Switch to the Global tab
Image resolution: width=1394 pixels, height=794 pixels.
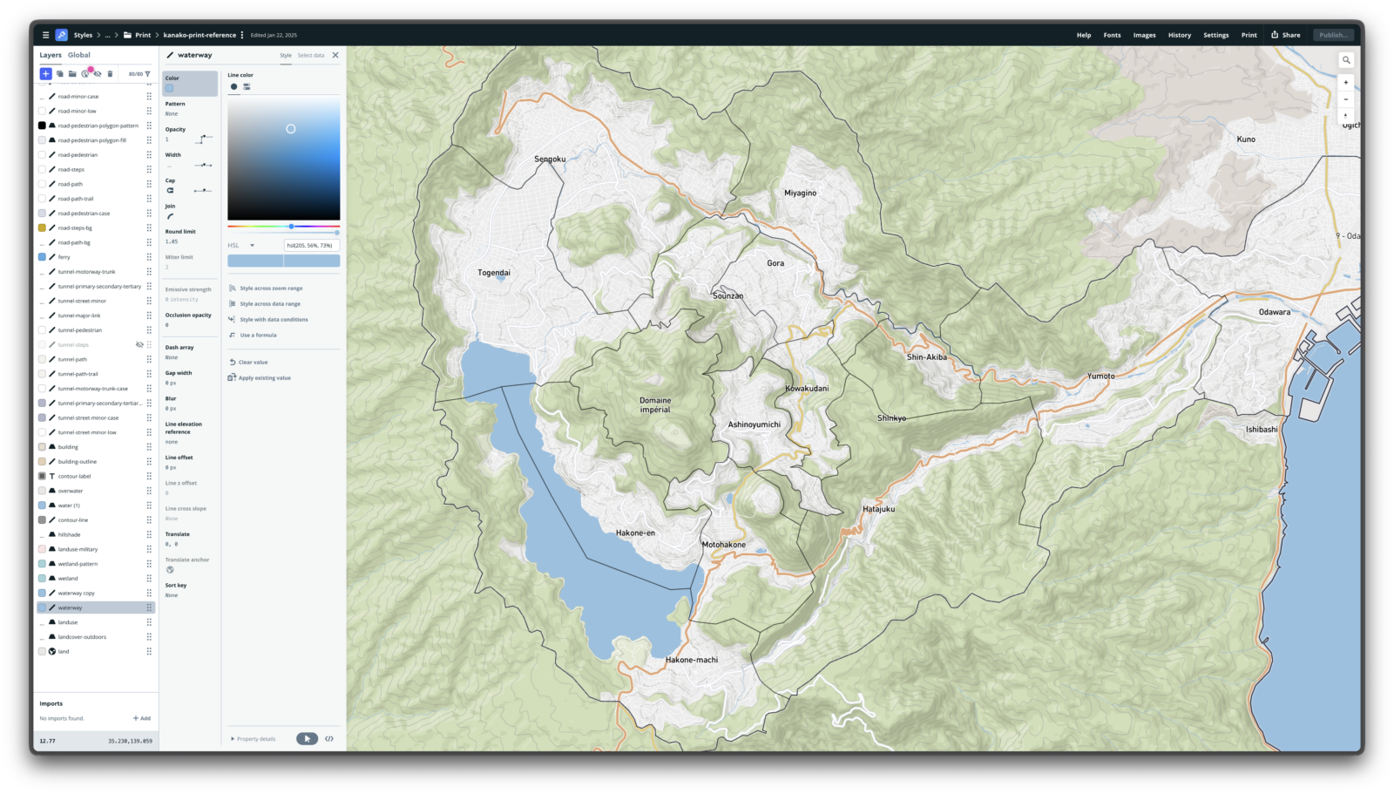pos(78,54)
